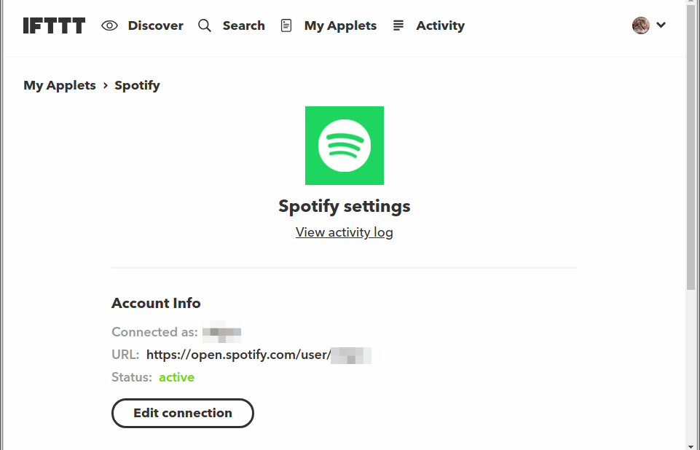Click the vertical scrollbar thumb

click(x=691, y=147)
